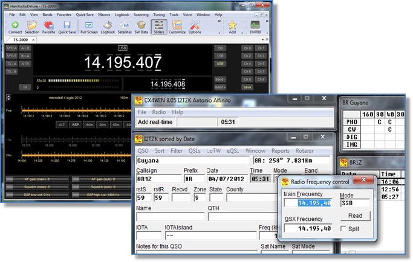Click the Add star icon

pyautogui.click(x=232, y=27)
